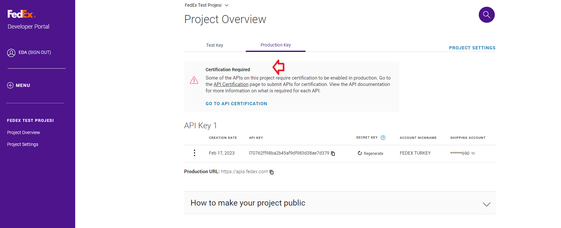Image resolution: width=561 pixels, height=228 pixels.
Task: Show the hidden shipping account number
Action: tap(473, 153)
